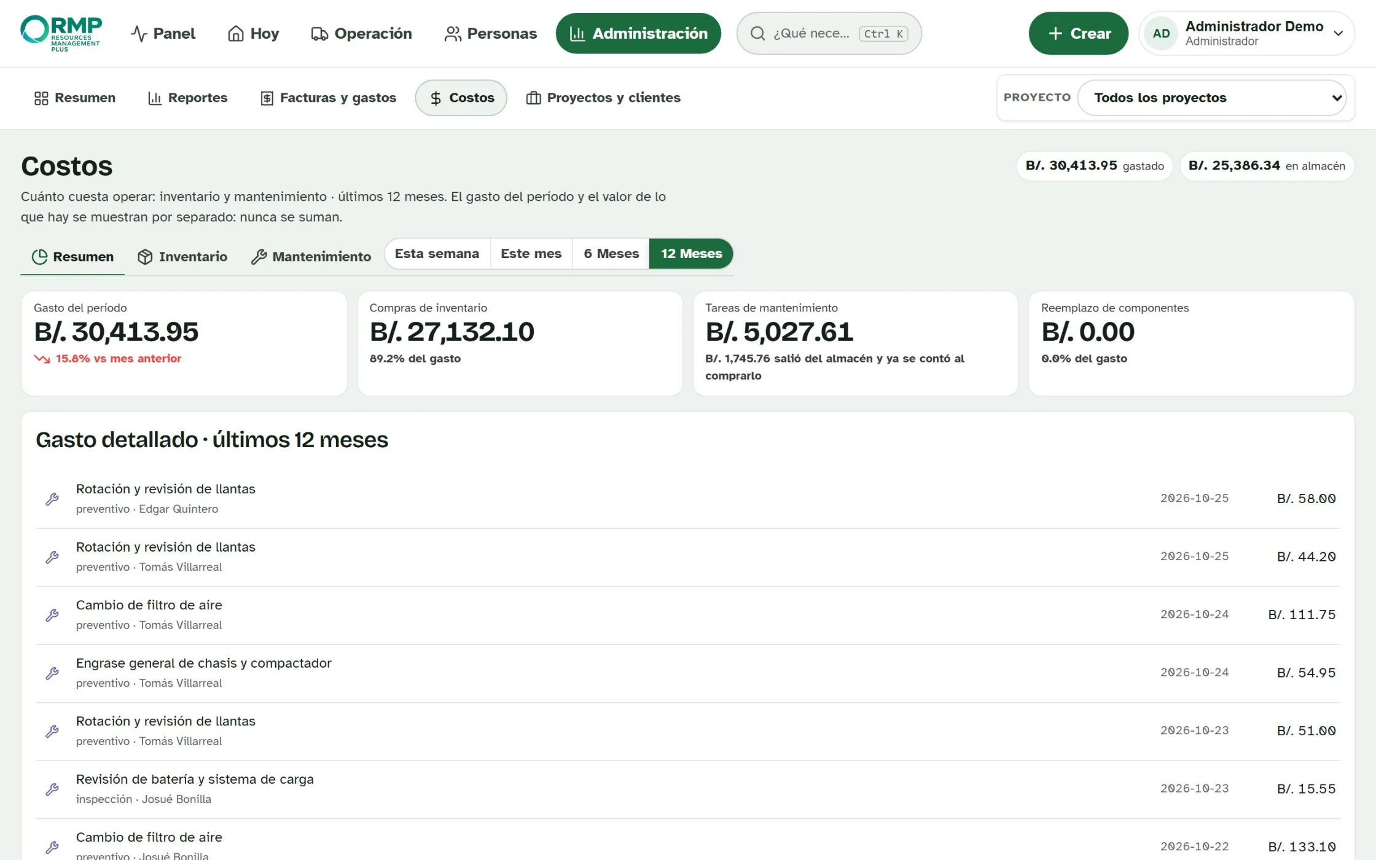Viewport: 1376px width, 860px height.
Task: Select the Este mes period
Action: [x=531, y=254]
